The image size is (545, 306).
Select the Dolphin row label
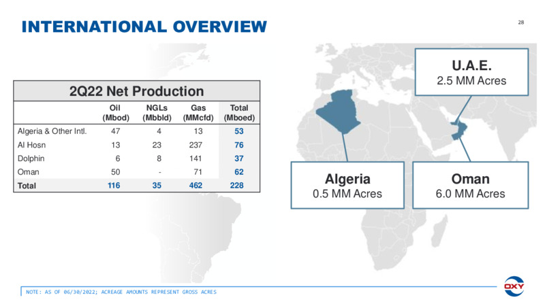click(x=31, y=158)
